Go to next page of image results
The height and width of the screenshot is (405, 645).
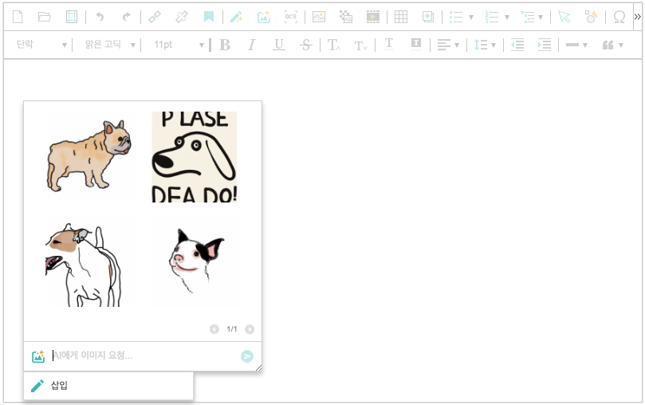pos(250,329)
